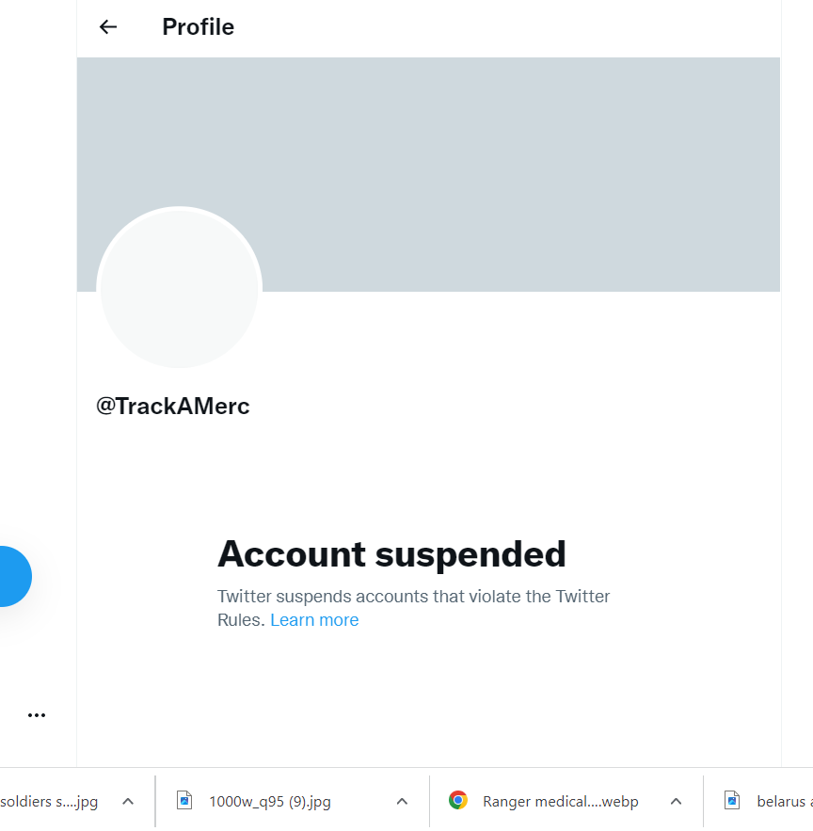Screen dimensions: 813x831
Task: Click the Profile header title
Action: click(198, 27)
